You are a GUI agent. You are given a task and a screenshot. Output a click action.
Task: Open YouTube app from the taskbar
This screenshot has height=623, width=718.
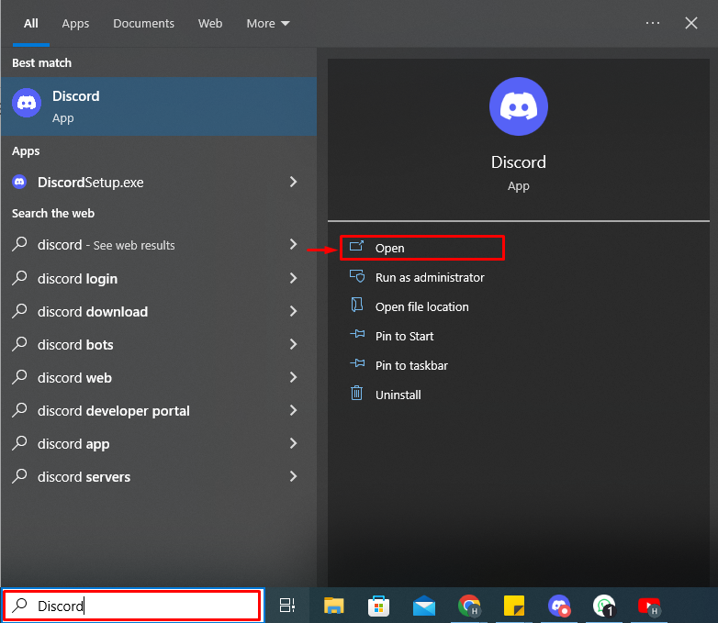[x=649, y=606]
